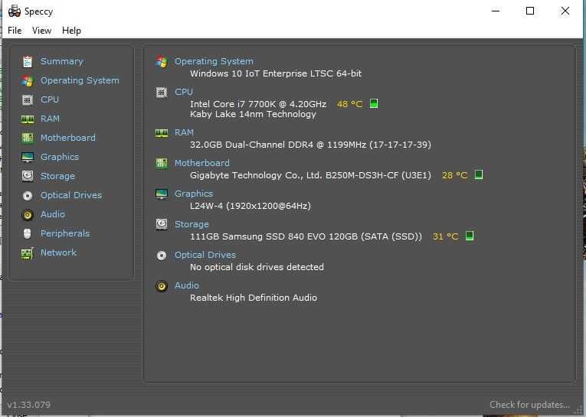The height and width of the screenshot is (417, 586).
Task: Click CPU heading link in summary panel
Action: click(x=184, y=92)
